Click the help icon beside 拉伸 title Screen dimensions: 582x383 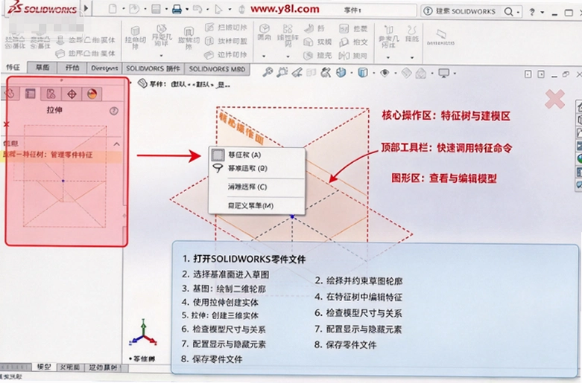(x=114, y=111)
